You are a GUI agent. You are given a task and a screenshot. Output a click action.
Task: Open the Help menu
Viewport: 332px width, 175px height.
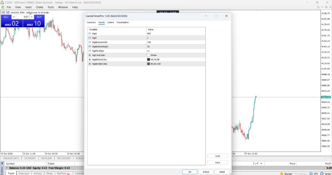(75, 7)
